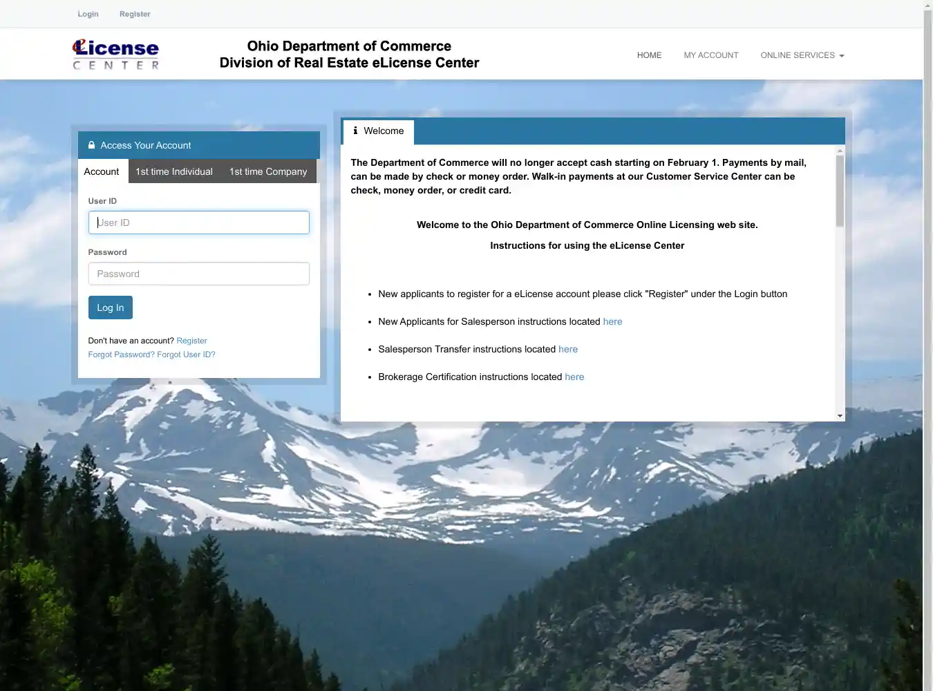
Task: Focus the User ID input field
Action: point(198,223)
